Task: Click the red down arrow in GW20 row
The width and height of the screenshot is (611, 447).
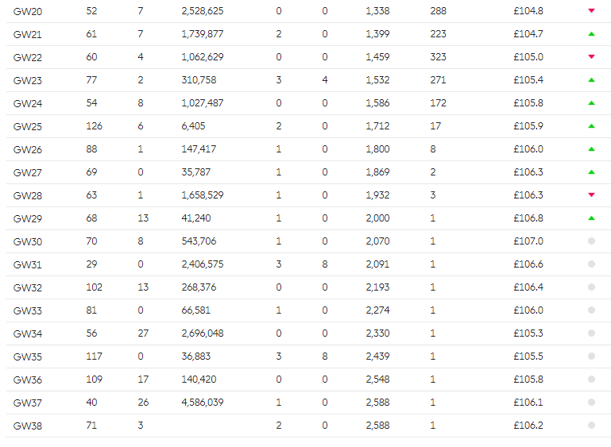Action: click(x=591, y=10)
